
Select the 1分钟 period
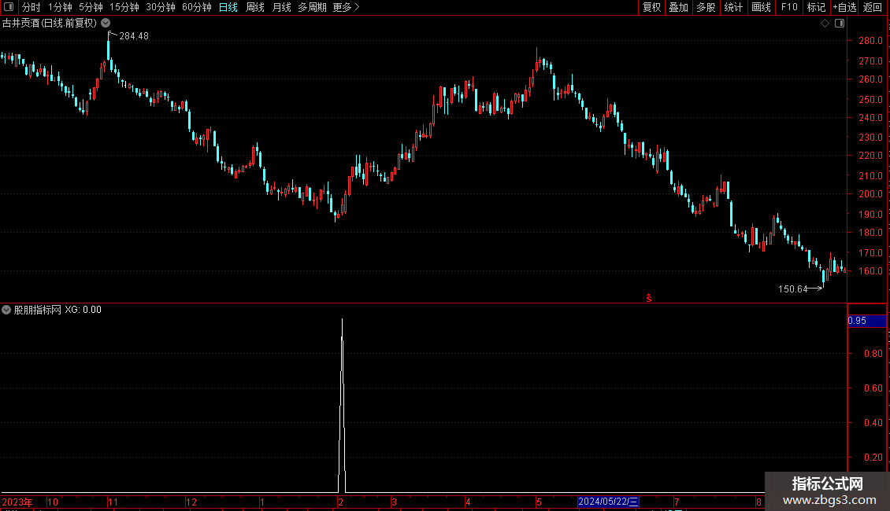(60, 7)
